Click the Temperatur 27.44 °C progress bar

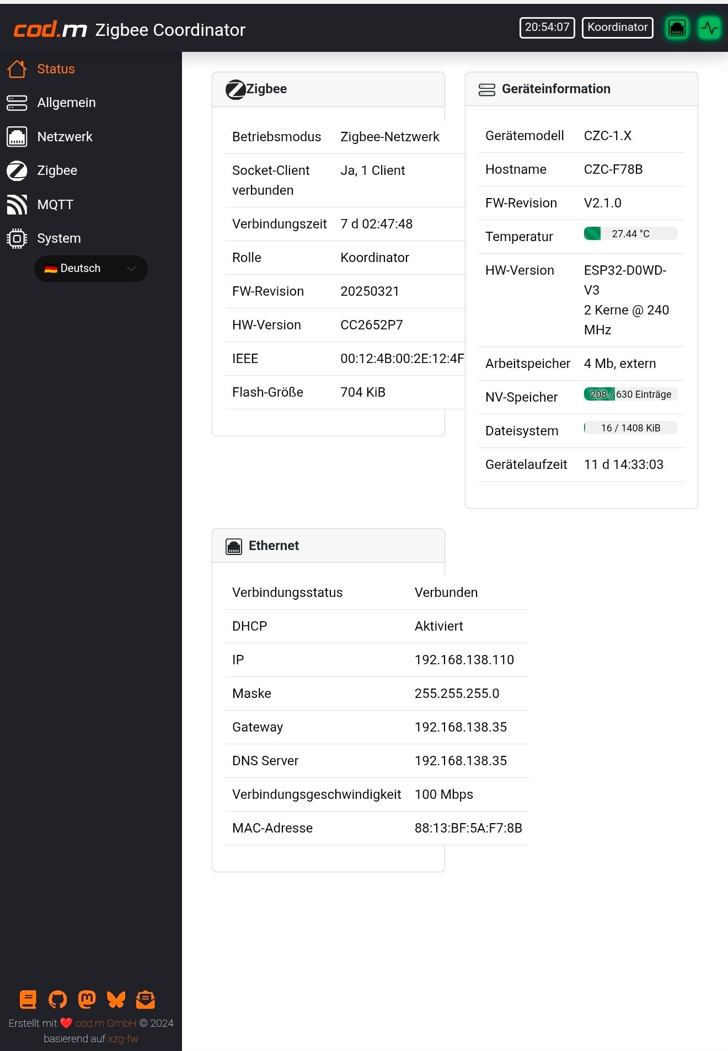630,234
